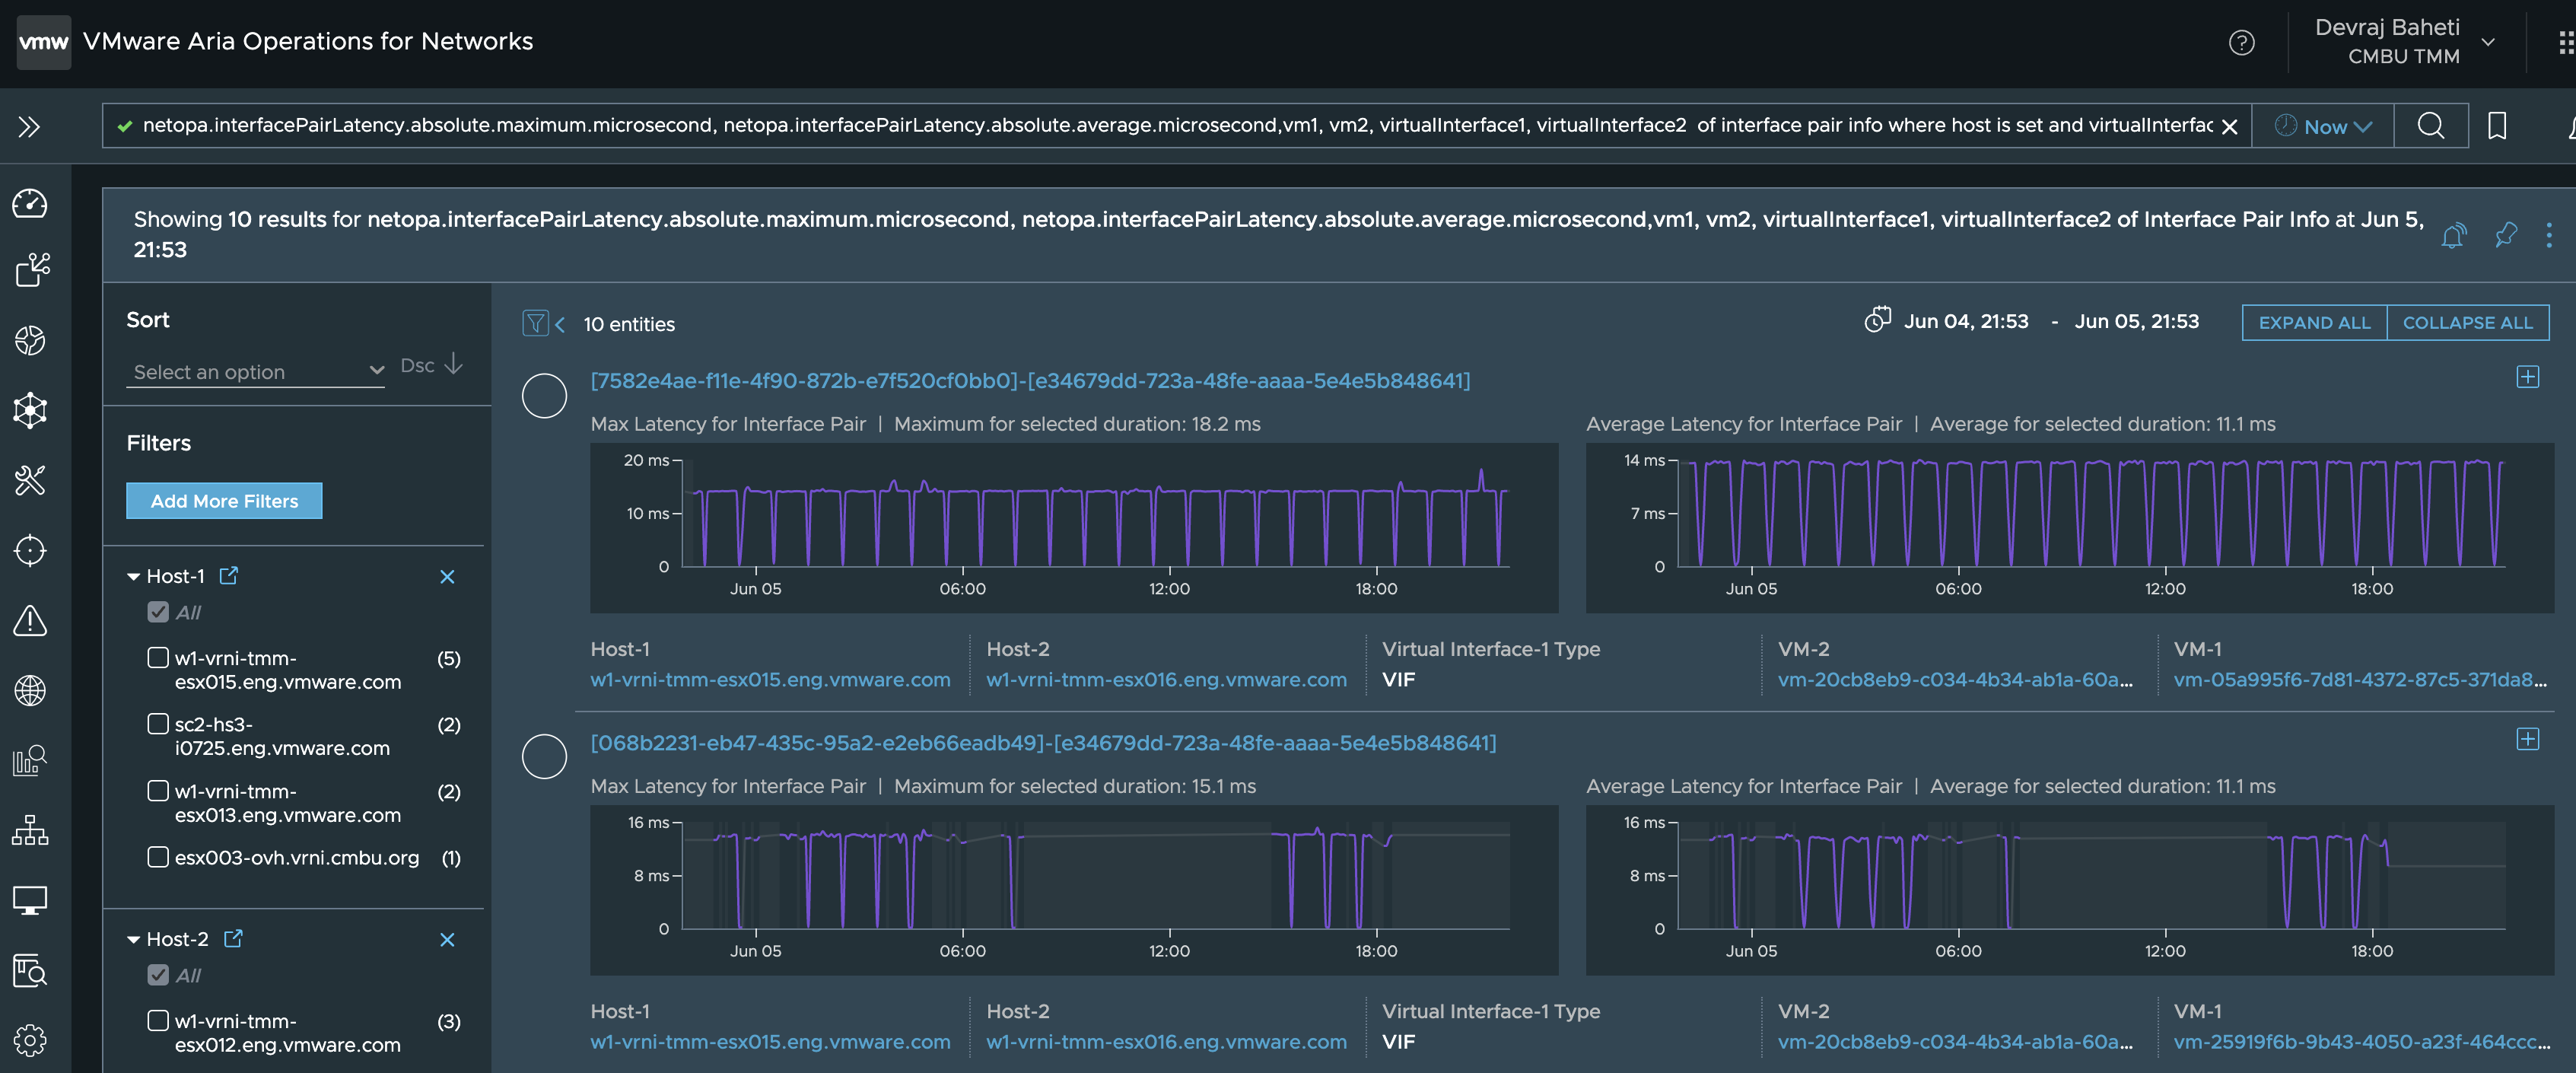The height and width of the screenshot is (1073, 2576).
Task: Open second result's VM-1 vm-25919f6b link
Action: [x=2362, y=1042]
